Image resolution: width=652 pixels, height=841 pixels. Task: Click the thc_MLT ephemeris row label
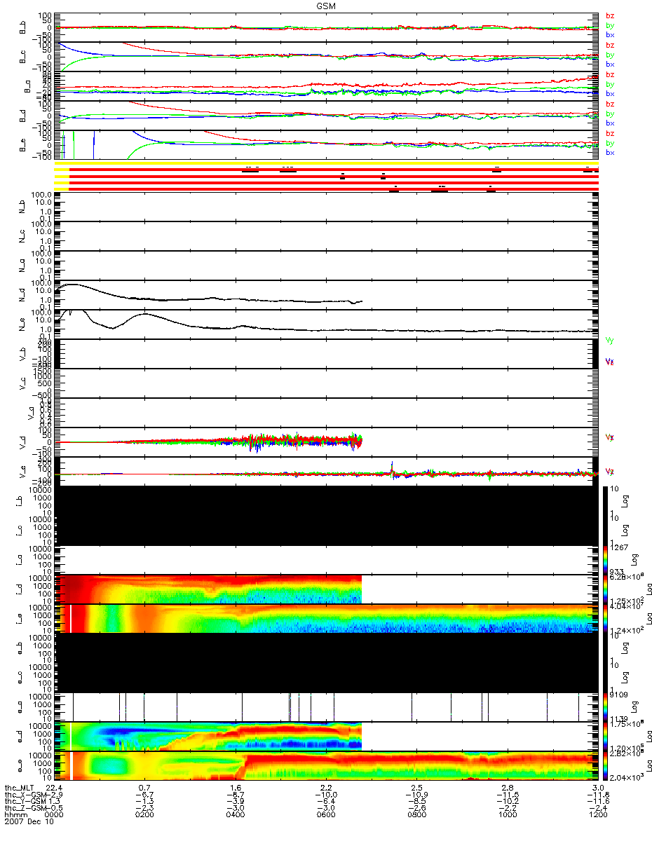click(20, 788)
